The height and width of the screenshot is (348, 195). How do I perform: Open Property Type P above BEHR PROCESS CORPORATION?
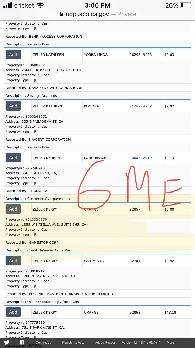(35, 28)
